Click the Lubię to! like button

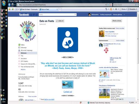(60, 21)
